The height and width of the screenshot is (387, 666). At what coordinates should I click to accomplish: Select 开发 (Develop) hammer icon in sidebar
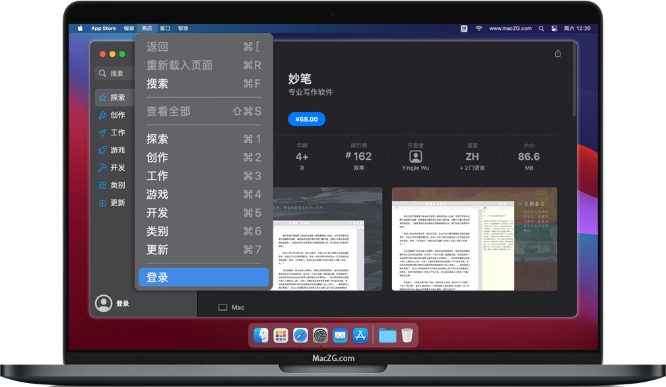tap(102, 167)
